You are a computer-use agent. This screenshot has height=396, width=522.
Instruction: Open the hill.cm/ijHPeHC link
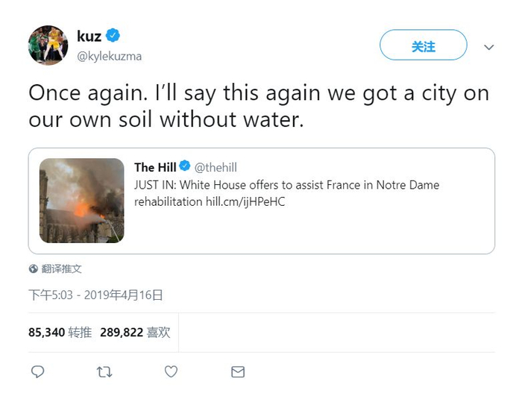pos(245,202)
